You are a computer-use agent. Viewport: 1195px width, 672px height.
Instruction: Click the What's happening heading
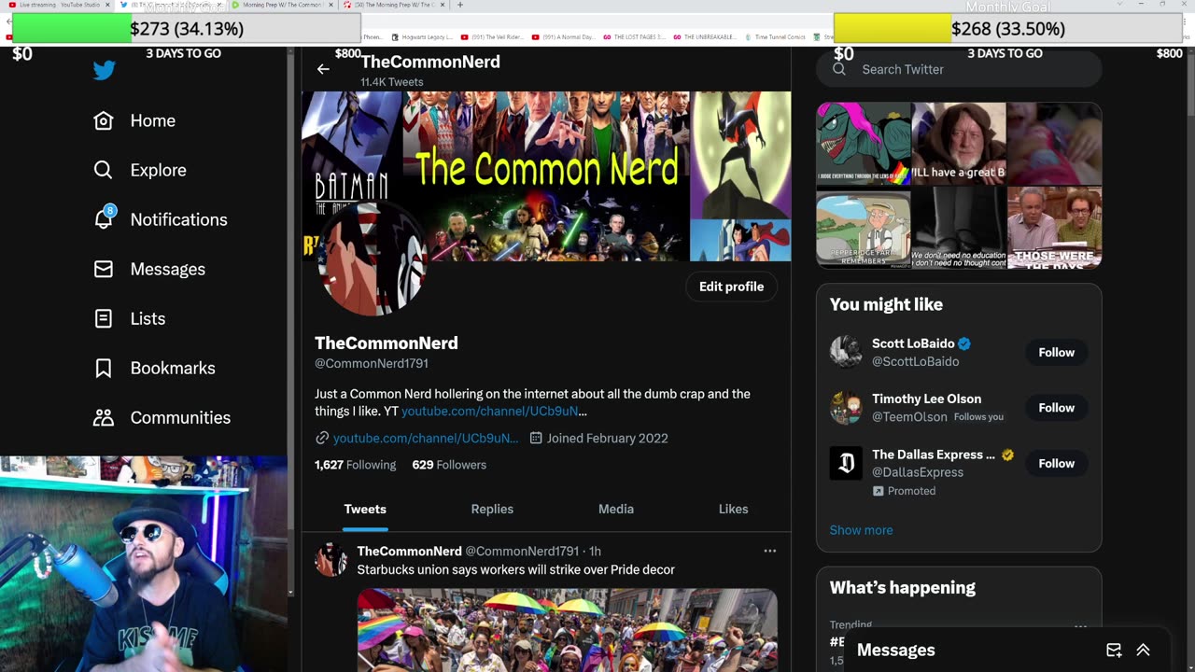[x=902, y=587]
